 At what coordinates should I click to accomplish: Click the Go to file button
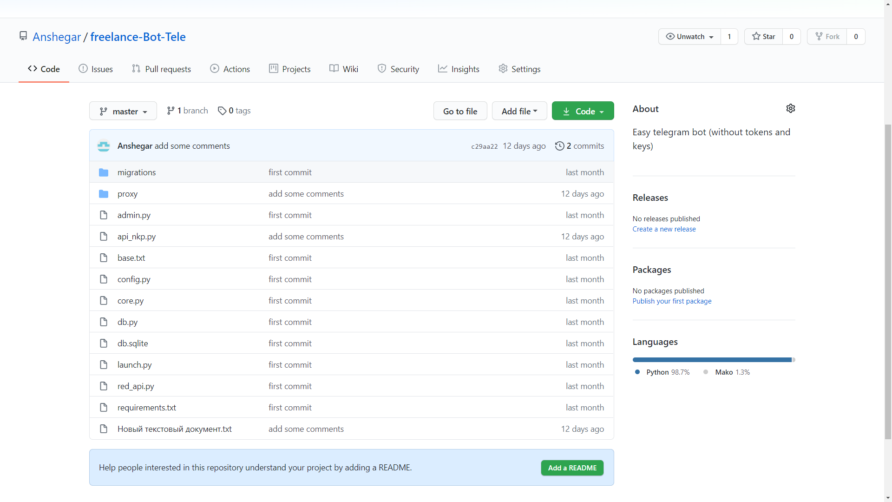pyautogui.click(x=460, y=111)
